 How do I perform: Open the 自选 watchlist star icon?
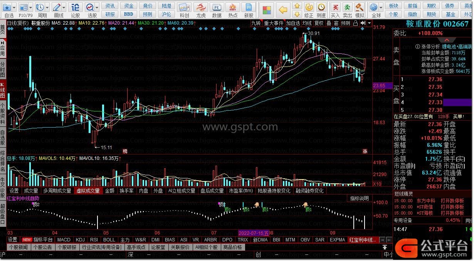click(7, 7)
